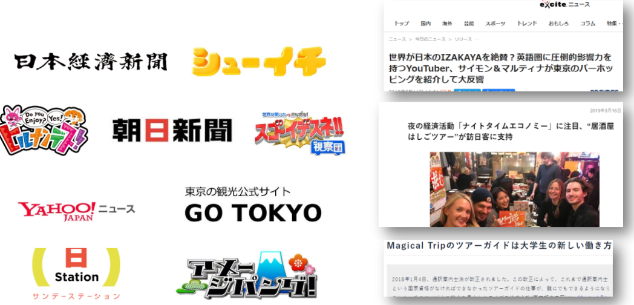Select the ヒルナンデス! show logo
The image size is (634, 305).
pyautogui.click(x=44, y=130)
